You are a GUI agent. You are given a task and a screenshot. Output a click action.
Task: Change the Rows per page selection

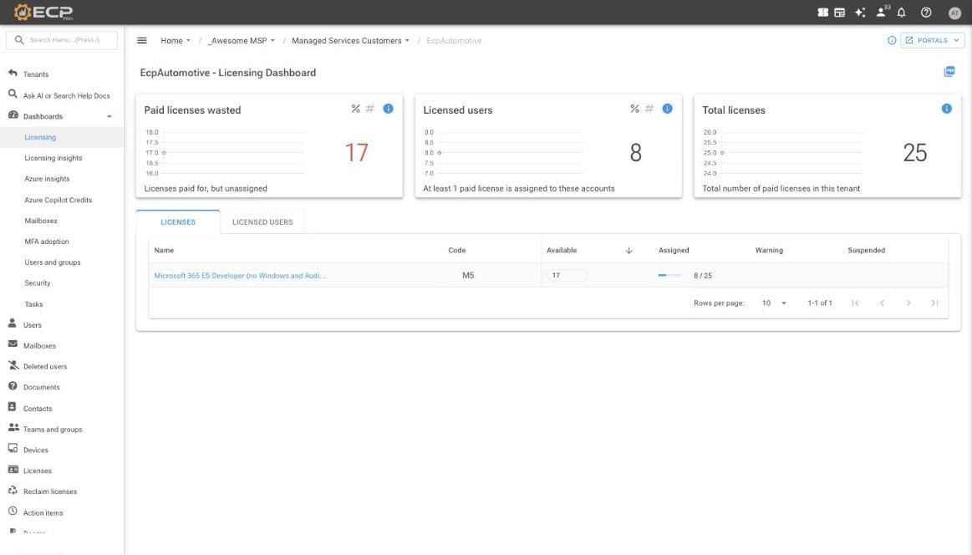(x=774, y=303)
